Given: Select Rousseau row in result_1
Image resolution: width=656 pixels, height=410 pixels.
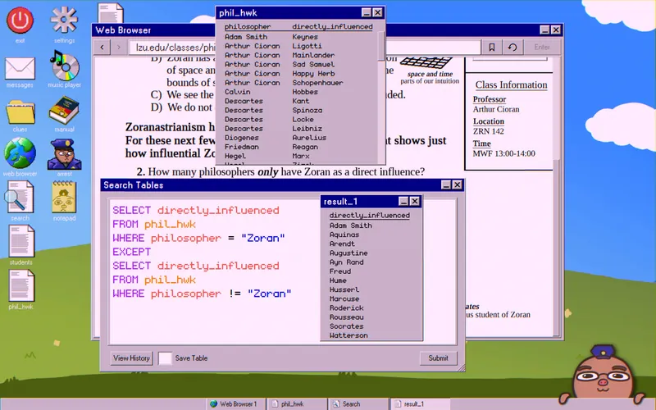Looking at the screenshot, I should (x=346, y=317).
